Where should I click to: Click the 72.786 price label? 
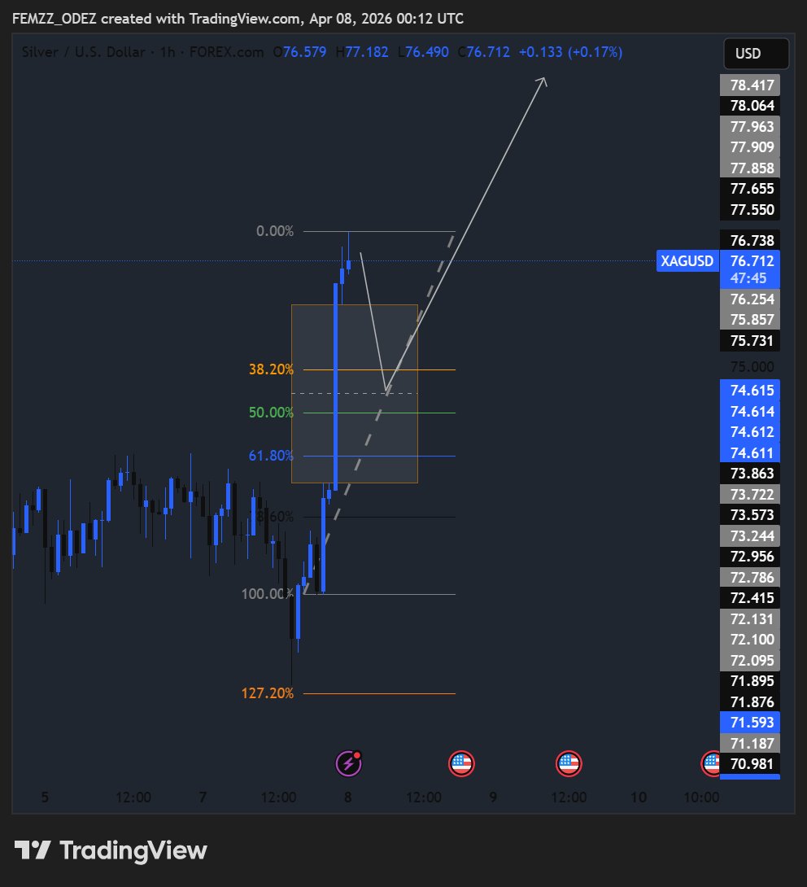click(x=750, y=577)
